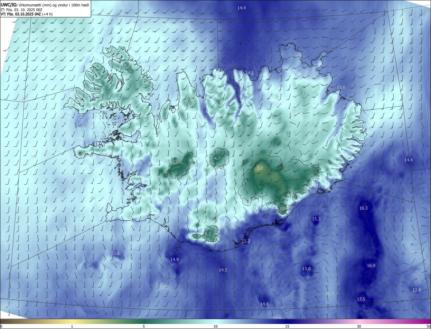431x329 pixels.
Task: Click the 3.2 value on Vatnajökull
Action: pyautogui.click(x=260, y=168)
